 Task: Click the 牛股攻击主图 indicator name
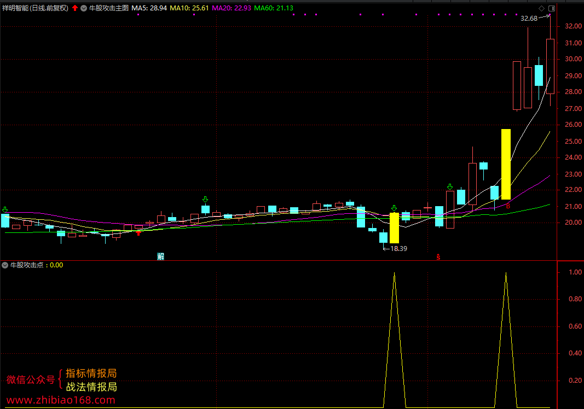(109, 8)
